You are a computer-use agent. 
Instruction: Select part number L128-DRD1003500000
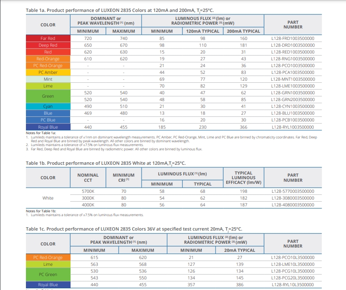293,45
